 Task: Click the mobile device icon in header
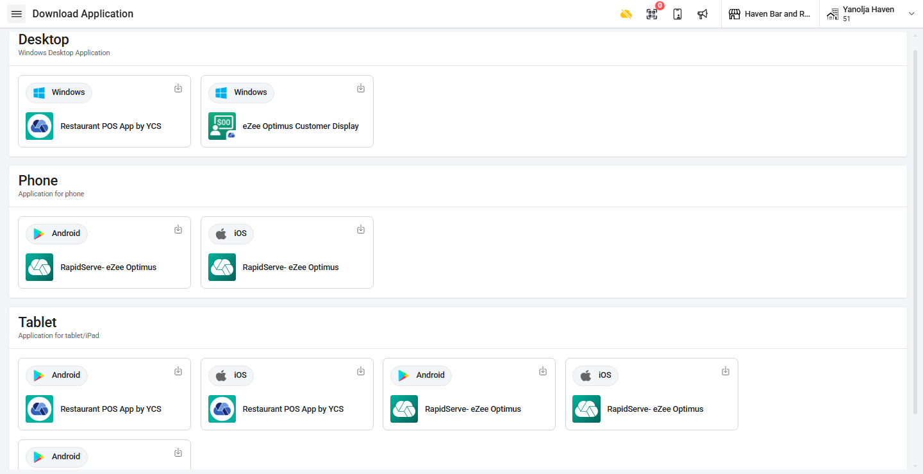point(678,14)
